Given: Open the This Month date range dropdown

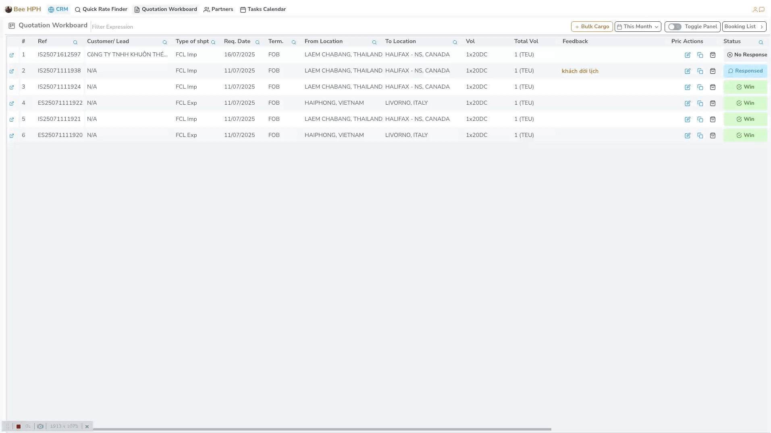Looking at the screenshot, I should (x=638, y=27).
